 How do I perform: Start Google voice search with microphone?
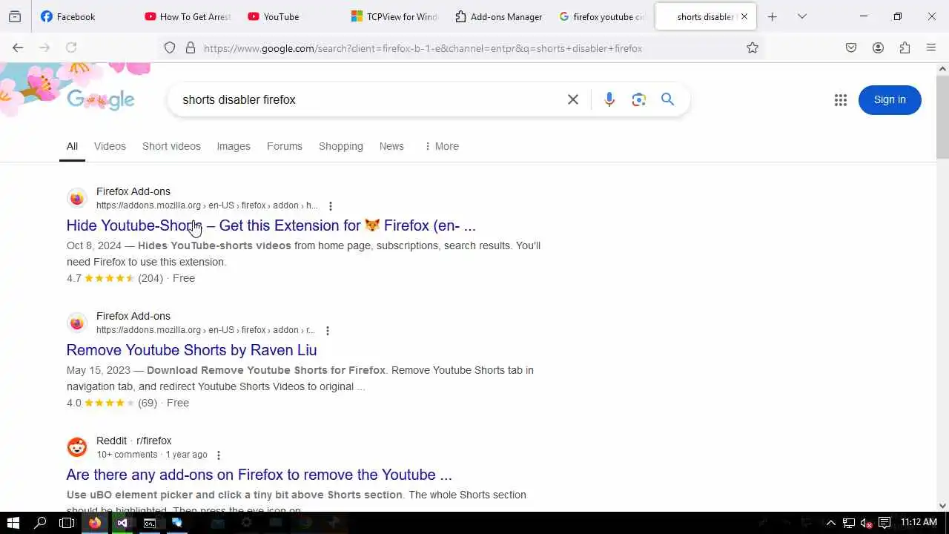coord(609,99)
